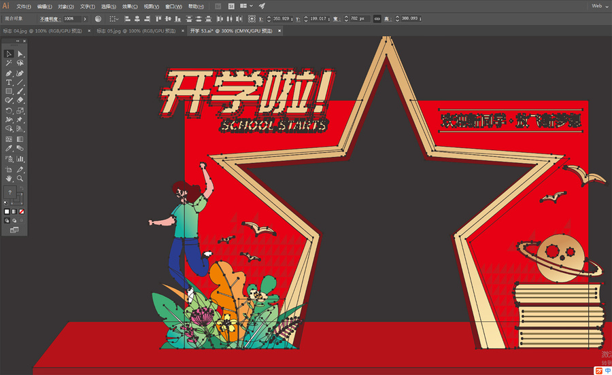Click the reference point grid icon

(x=252, y=19)
